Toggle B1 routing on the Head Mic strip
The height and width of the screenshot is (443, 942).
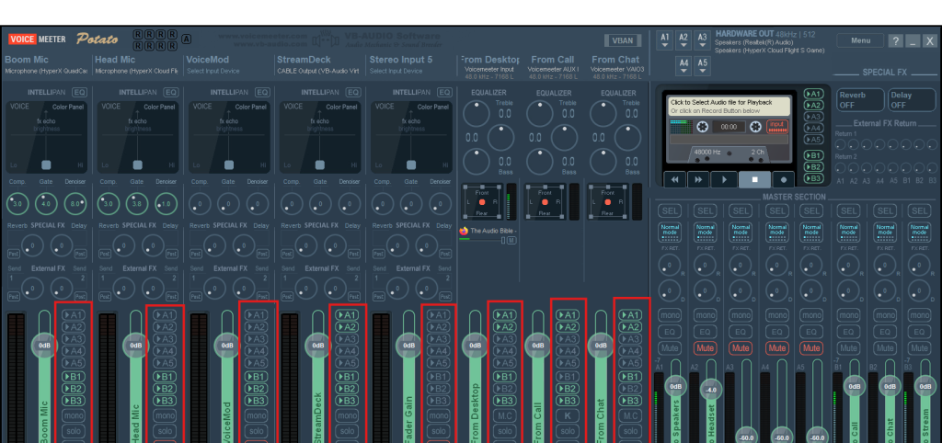click(165, 377)
